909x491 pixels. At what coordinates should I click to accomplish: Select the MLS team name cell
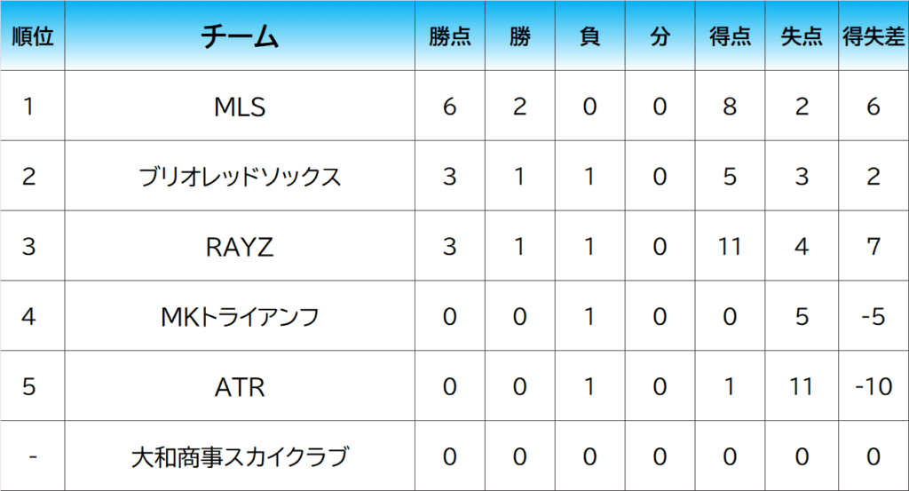pos(240,107)
